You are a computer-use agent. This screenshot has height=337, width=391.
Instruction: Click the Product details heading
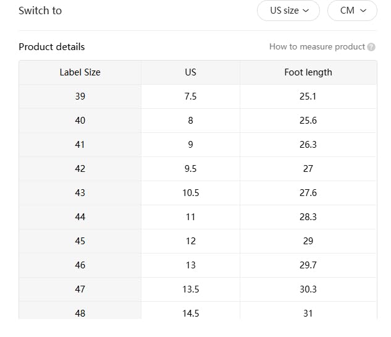point(52,47)
